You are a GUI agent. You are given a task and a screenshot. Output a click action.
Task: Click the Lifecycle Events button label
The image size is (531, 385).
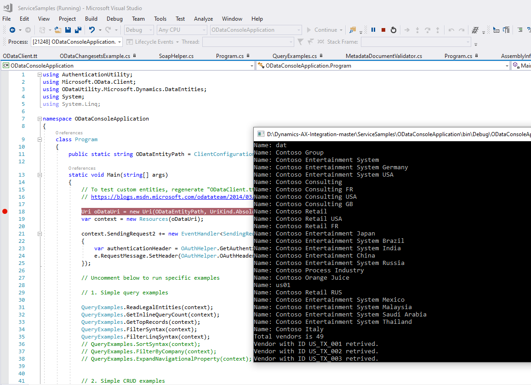pos(154,42)
